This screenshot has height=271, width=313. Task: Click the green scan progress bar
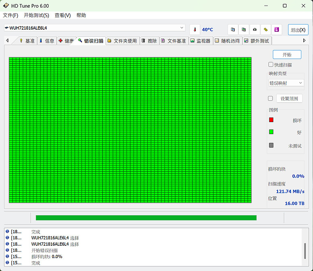(146, 218)
